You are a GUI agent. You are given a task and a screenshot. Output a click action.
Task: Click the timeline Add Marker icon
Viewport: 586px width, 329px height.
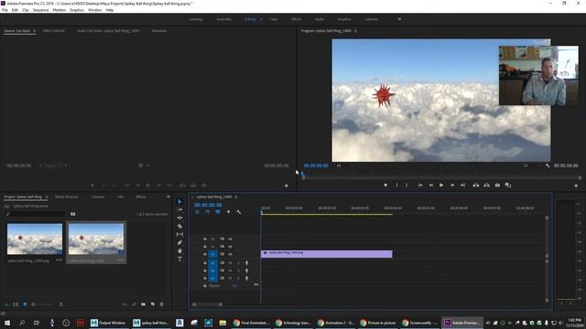pyautogui.click(x=228, y=212)
